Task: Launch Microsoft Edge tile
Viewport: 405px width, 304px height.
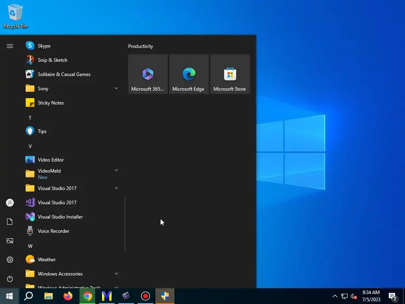Action: coord(189,74)
